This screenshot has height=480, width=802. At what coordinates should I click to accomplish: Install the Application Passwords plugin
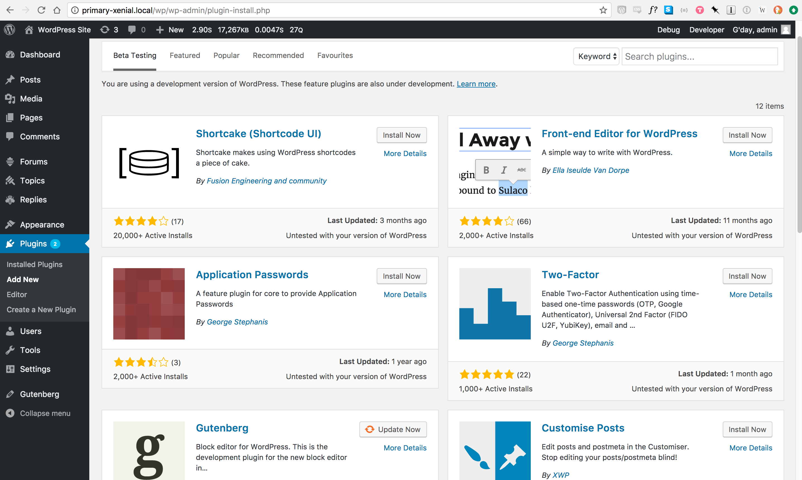click(x=402, y=276)
